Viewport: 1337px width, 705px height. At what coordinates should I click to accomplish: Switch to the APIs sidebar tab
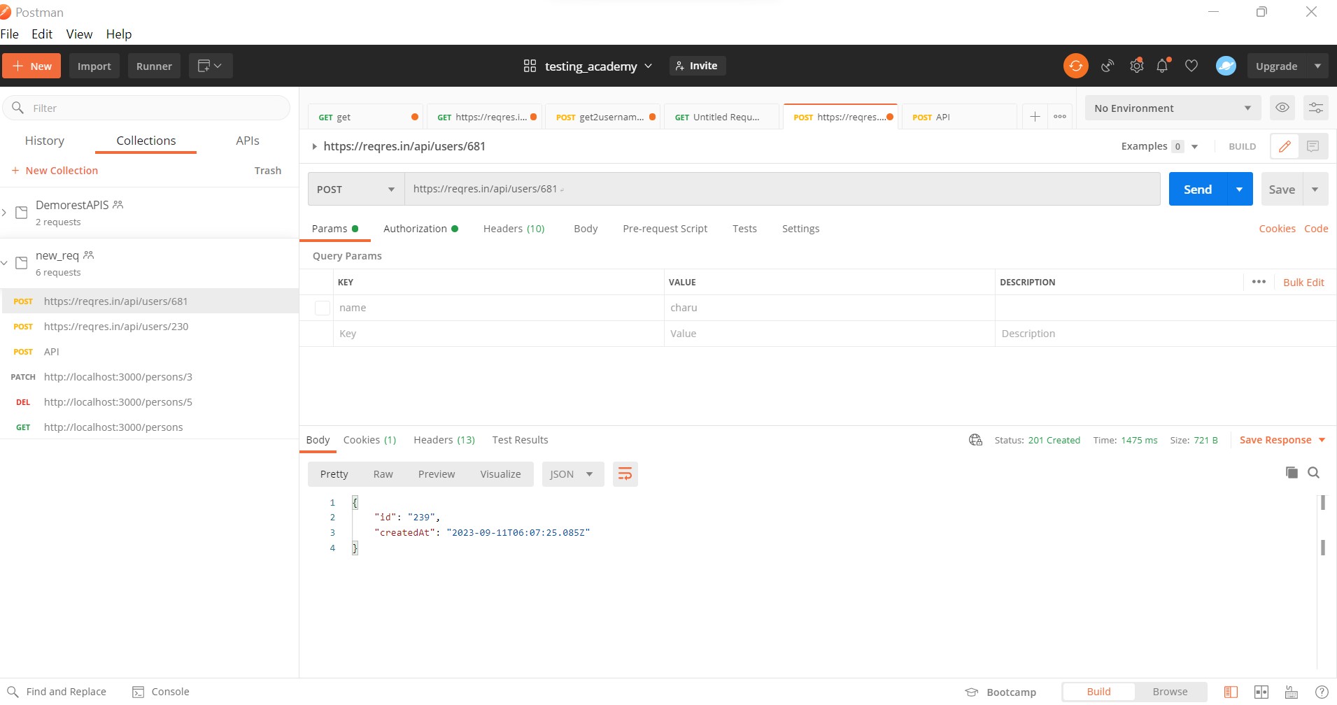click(248, 141)
